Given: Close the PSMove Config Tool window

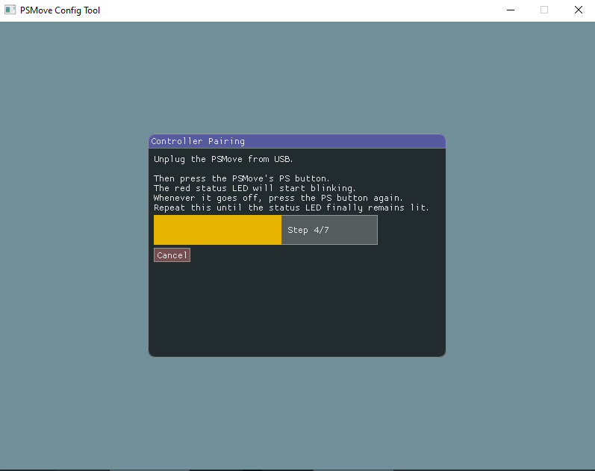Looking at the screenshot, I should pos(579,10).
